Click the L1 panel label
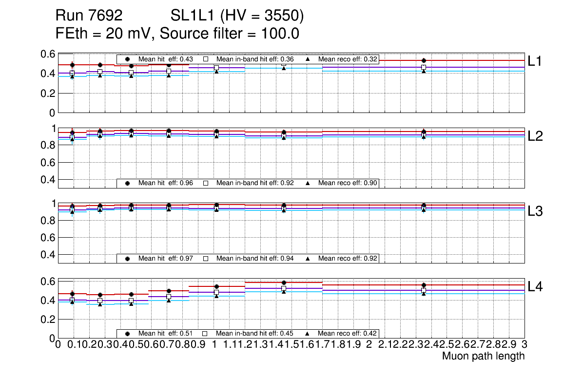 pyautogui.click(x=536, y=61)
